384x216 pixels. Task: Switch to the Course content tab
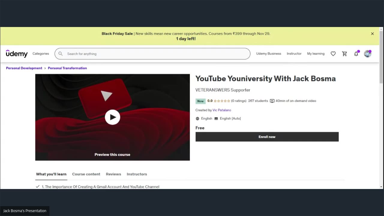[86, 174]
